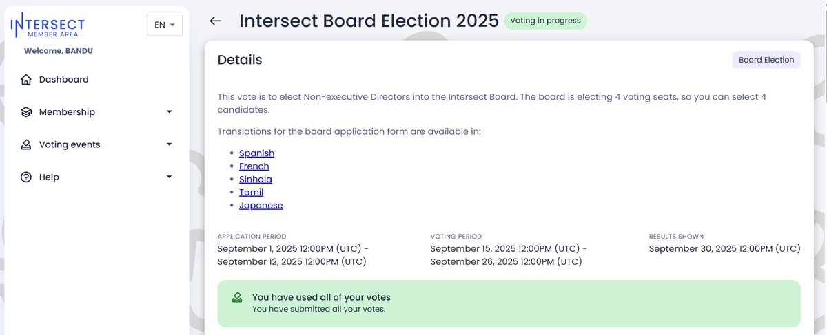Expand the Help submenu arrow

point(170,177)
